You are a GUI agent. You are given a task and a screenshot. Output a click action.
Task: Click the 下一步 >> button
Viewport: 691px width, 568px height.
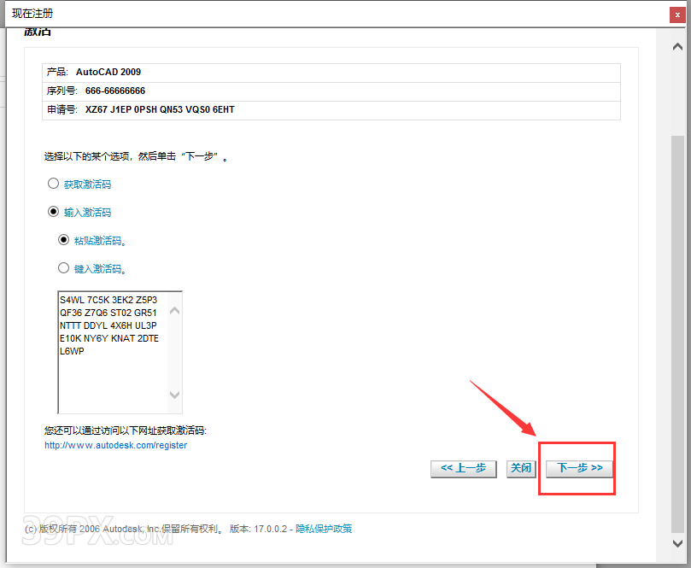577,468
